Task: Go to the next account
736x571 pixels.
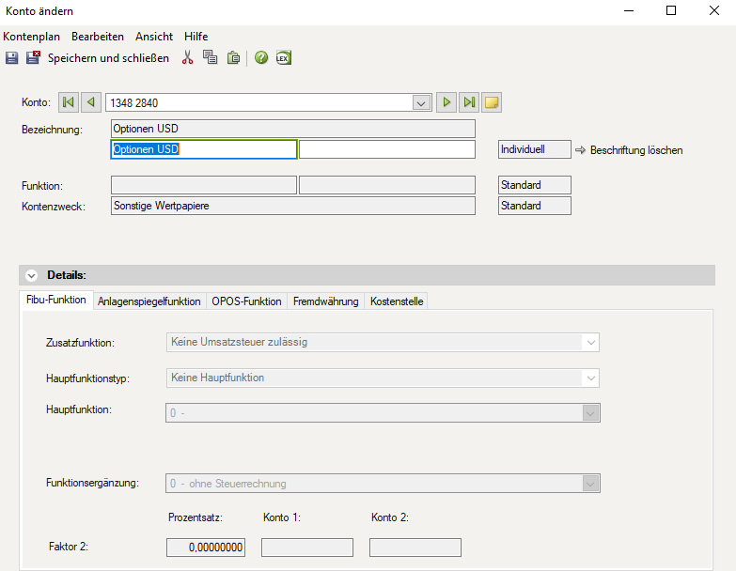Action: [x=446, y=102]
